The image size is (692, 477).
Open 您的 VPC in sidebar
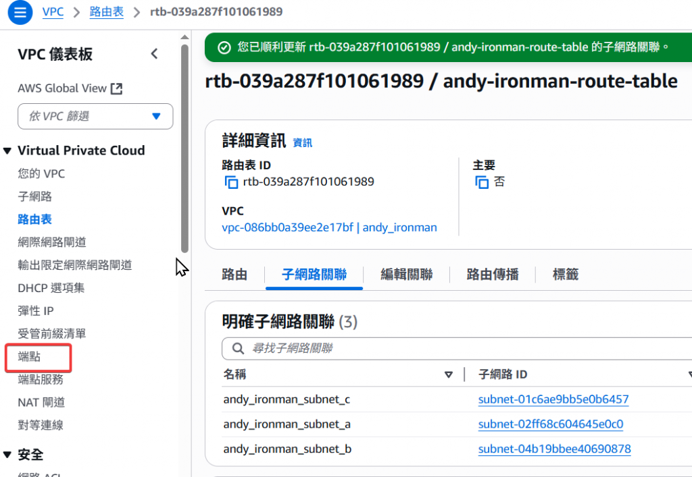point(41,173)
